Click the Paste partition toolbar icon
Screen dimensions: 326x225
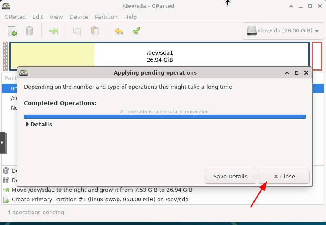(95, 31)
